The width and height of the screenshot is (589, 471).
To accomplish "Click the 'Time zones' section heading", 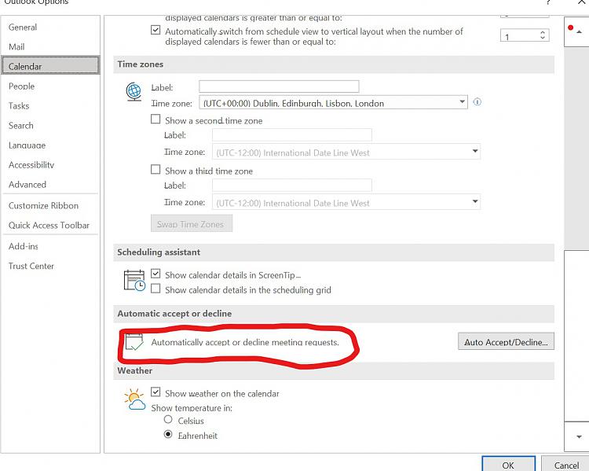I will 140,64.
